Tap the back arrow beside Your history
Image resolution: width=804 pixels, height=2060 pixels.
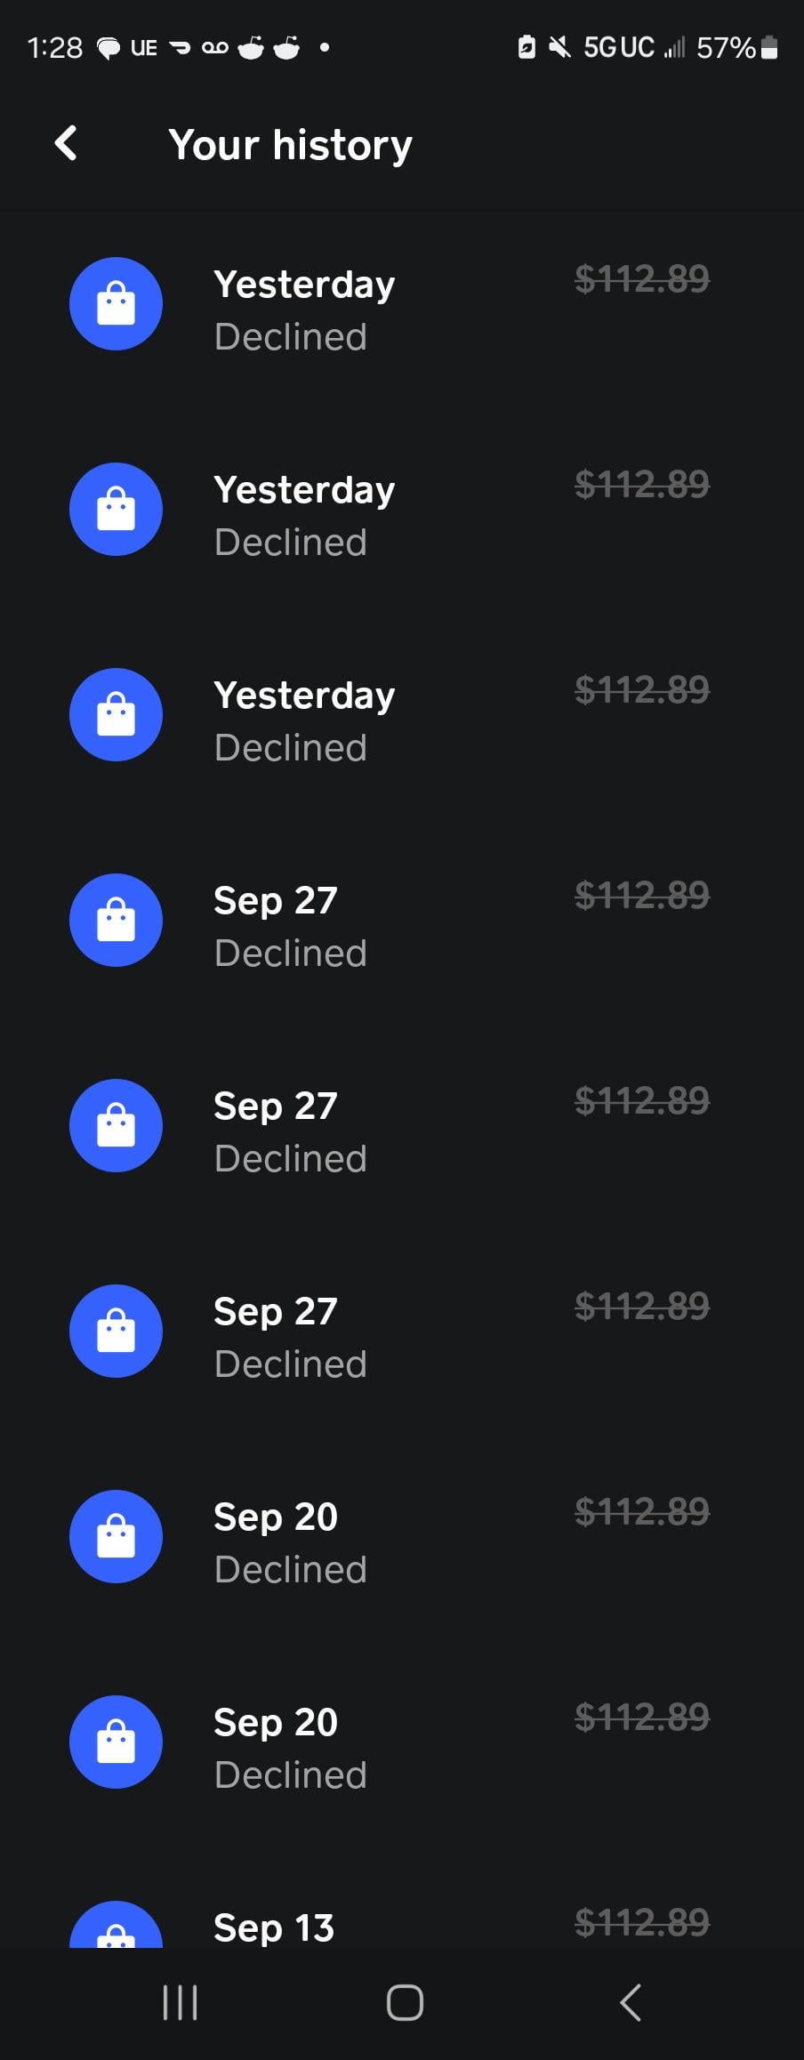[67, 143]
